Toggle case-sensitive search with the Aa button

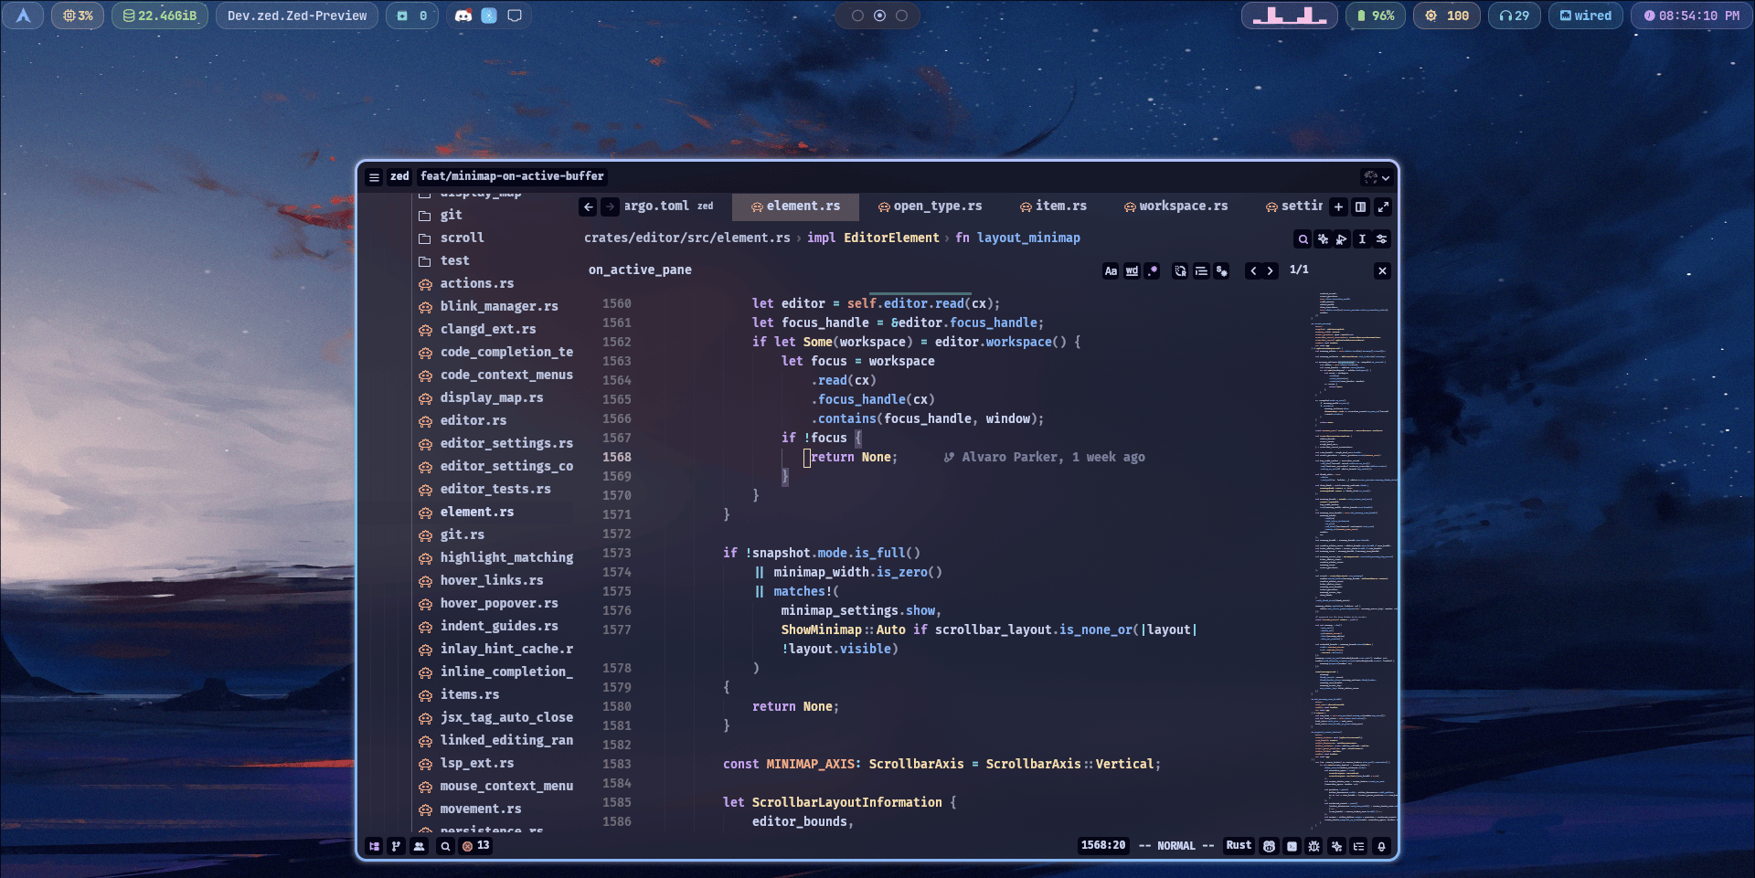pyautogui.click(x=1111, y=270)
